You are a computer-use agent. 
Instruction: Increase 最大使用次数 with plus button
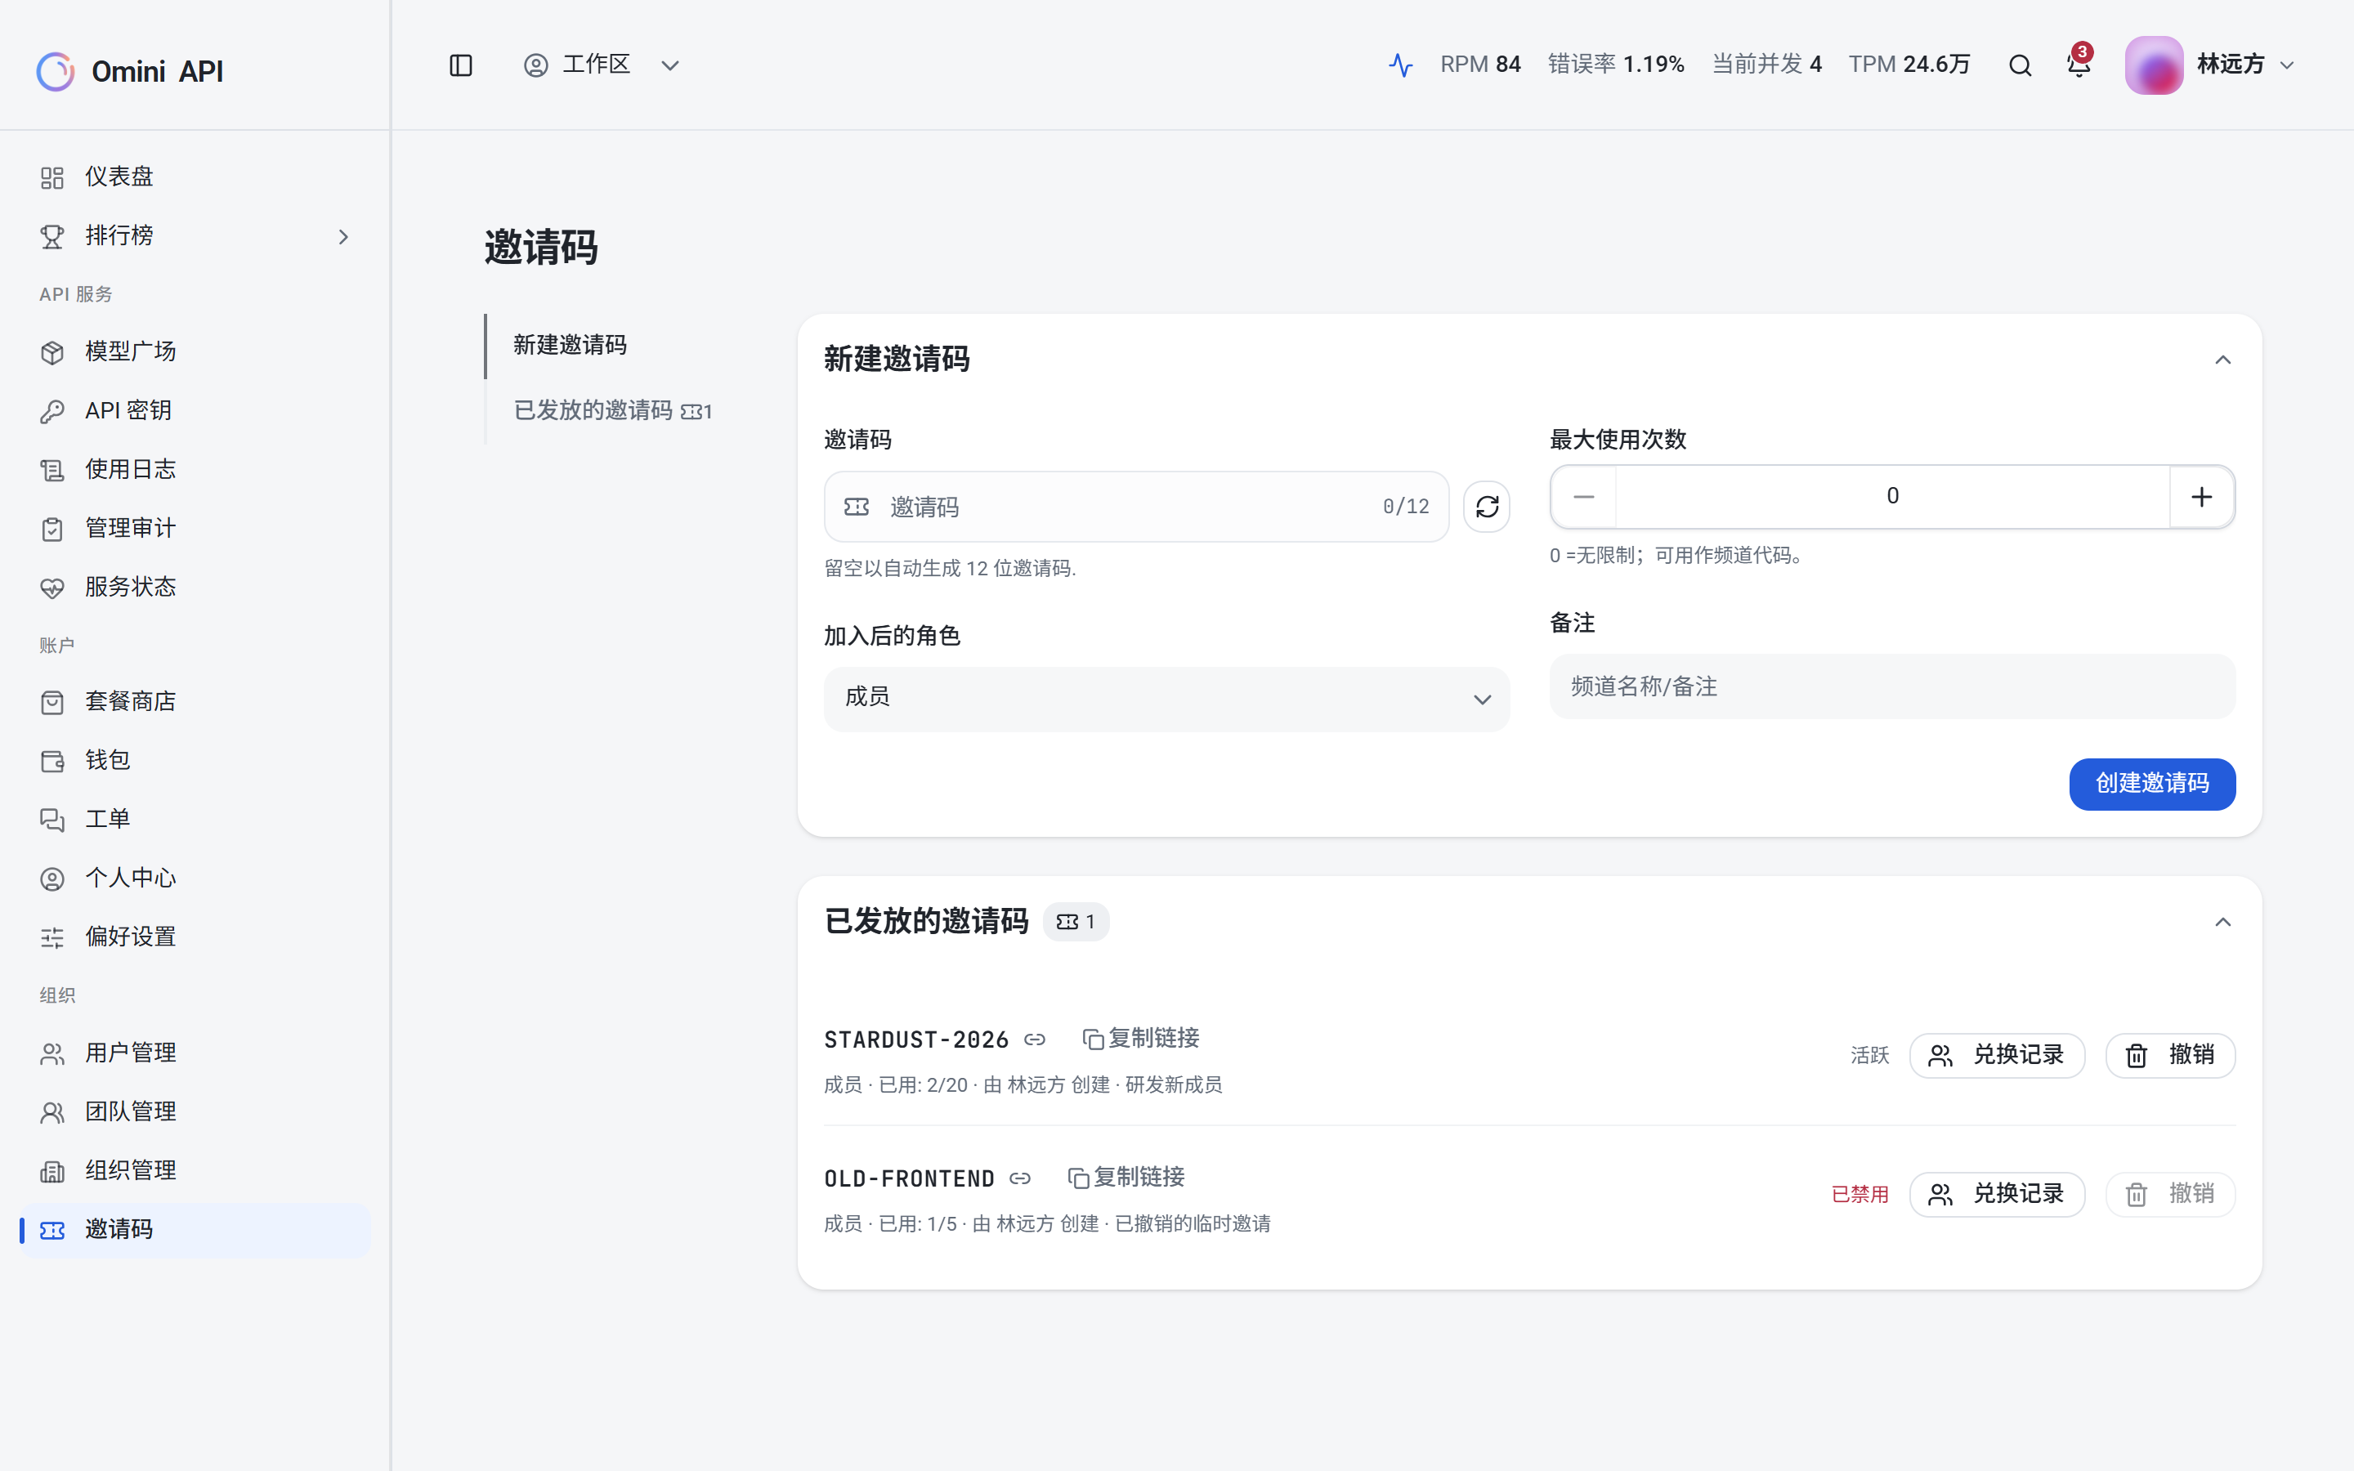[2201, 497]
